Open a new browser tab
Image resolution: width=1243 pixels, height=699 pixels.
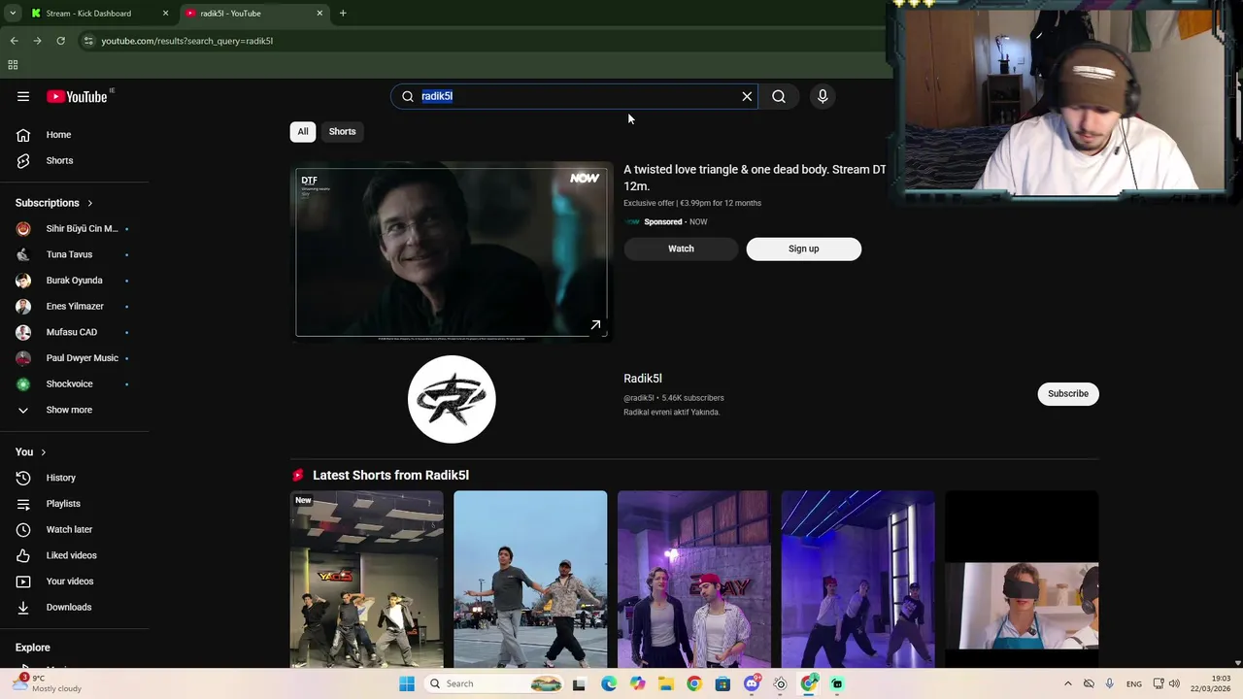343,14
